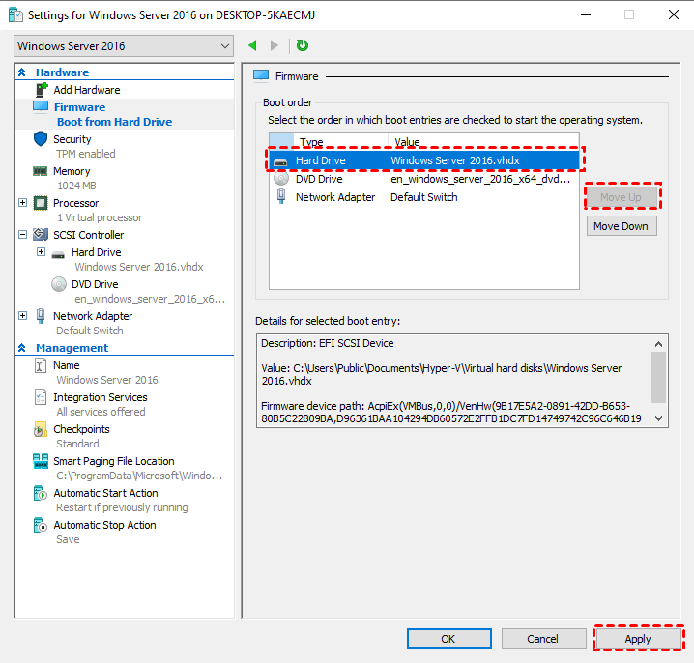The height and width of the screenshot is (663, 694).
Task: Open Smart Paging File Location settings
Action: (x=114, y=461)
